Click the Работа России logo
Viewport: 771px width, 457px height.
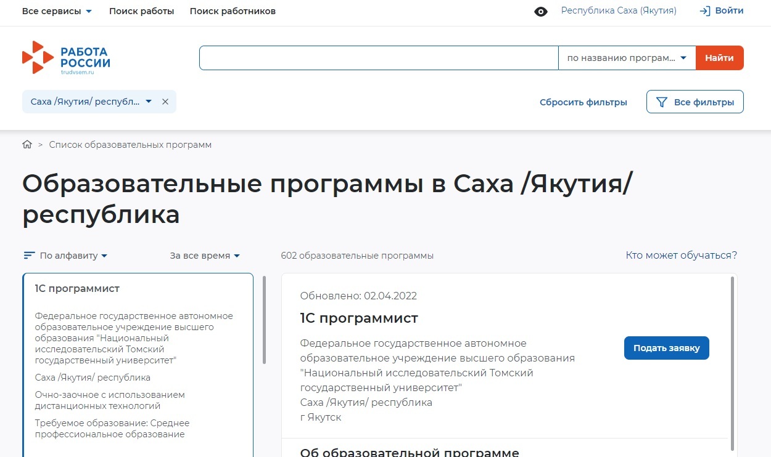coord(66,58)
